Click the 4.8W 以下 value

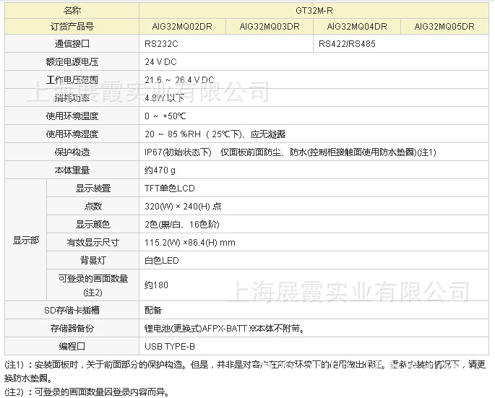[x=165, y=98]
